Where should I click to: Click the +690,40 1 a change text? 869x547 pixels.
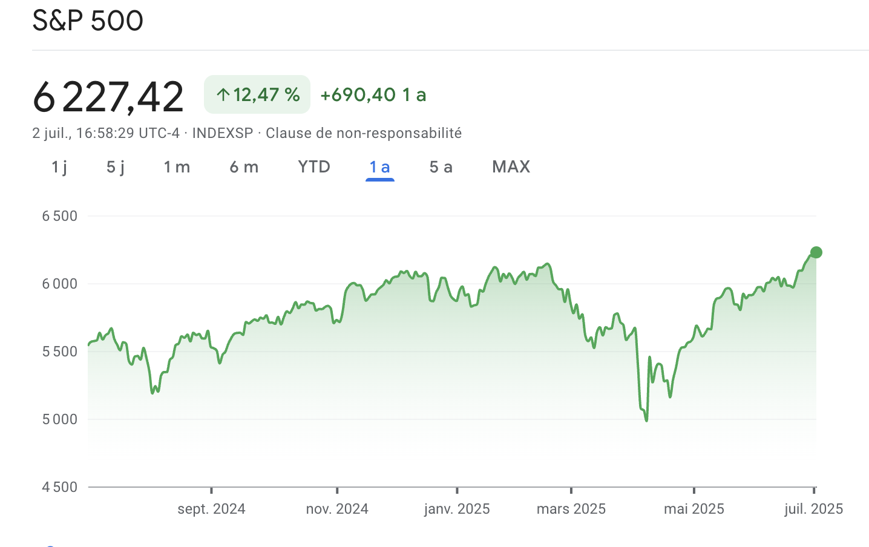[x=373, y=95]
